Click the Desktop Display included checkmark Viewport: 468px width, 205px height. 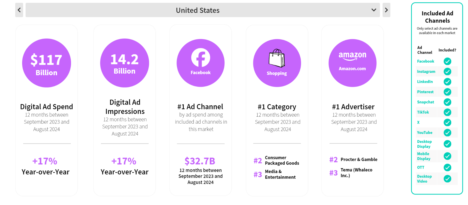coord(447,144)
